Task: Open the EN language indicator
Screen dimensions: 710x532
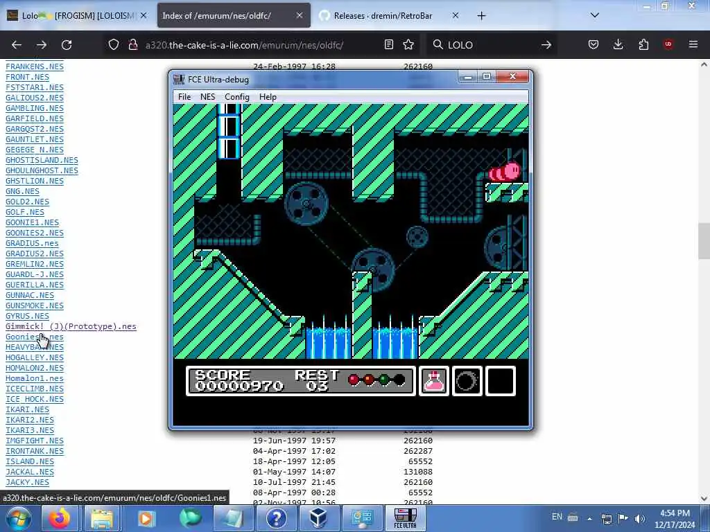Action: coord(557,517)
